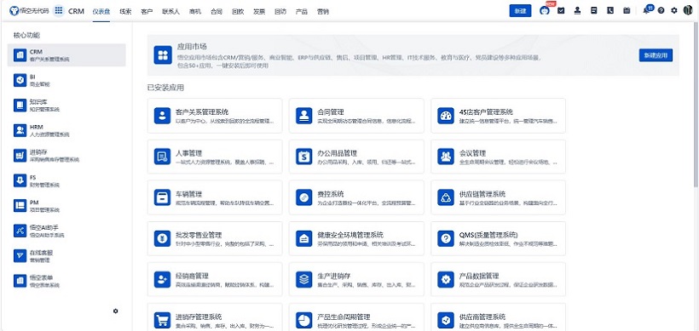Open the log document icon in header
The image size is (699, 331).
click(x=594, y=11)
